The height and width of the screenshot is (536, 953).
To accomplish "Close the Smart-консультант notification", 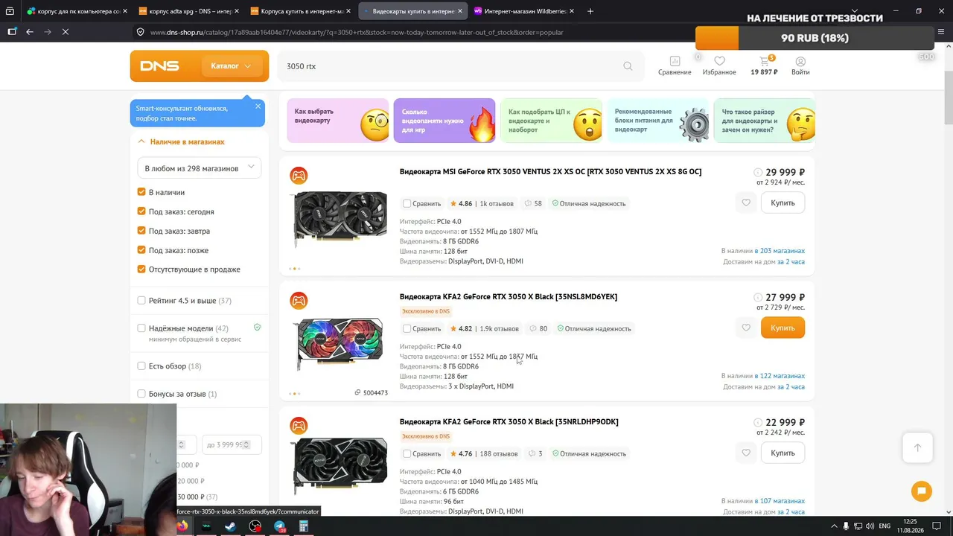I will (x=258, y=106).
